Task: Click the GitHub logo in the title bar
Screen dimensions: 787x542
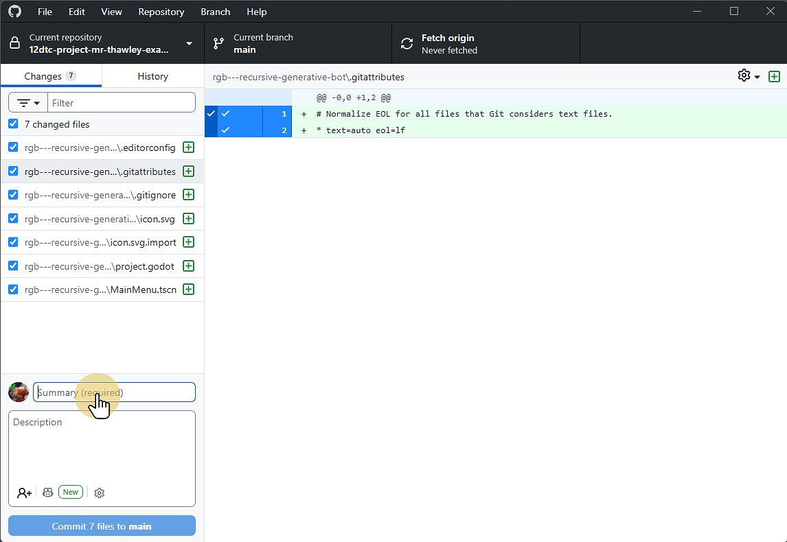Action: coord(14,11)
